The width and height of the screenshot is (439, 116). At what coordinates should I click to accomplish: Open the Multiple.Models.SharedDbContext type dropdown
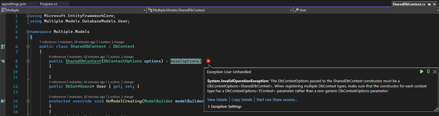(x=291, y=10)
